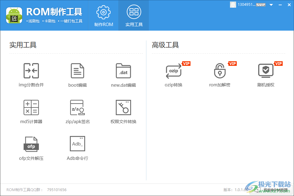The height and width of the screenshot is (196, 294).
Task: Click the QQ group number 795101656
Action: (x=57, y=190)
